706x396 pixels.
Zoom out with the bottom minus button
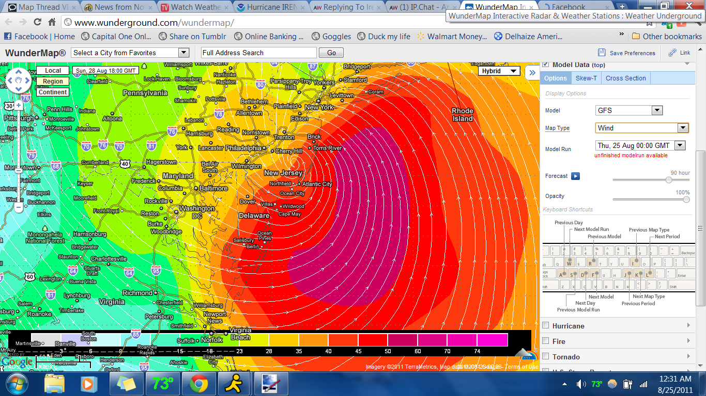click(19, 208)
